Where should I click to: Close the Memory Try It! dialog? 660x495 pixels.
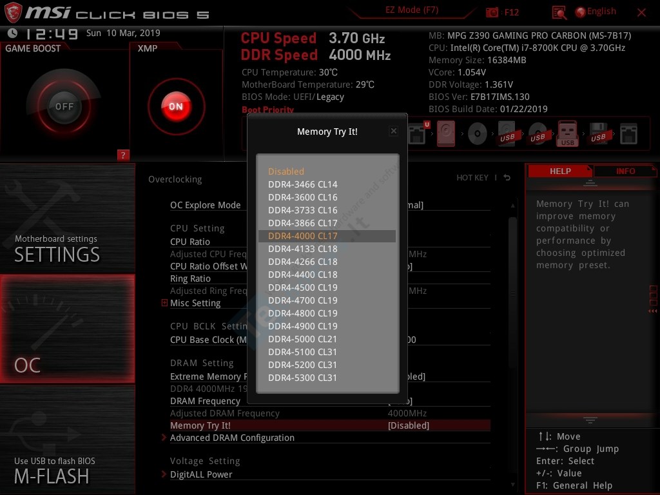point(393,131)
